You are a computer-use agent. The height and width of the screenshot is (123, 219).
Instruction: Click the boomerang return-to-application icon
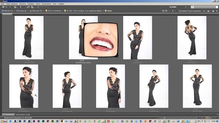21,7
